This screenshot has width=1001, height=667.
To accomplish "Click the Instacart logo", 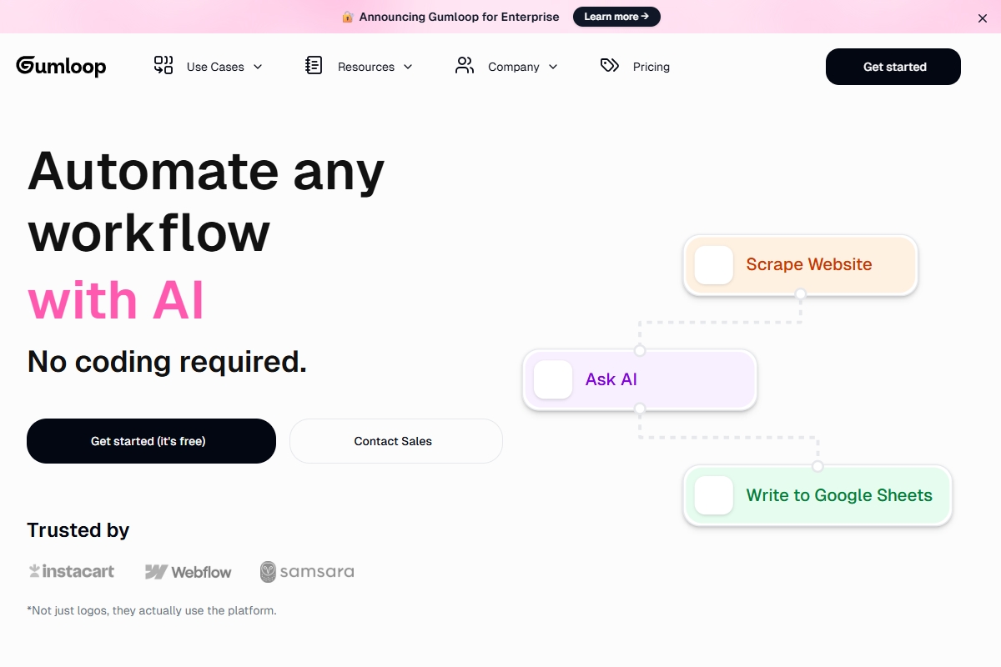I will point(72,571).
